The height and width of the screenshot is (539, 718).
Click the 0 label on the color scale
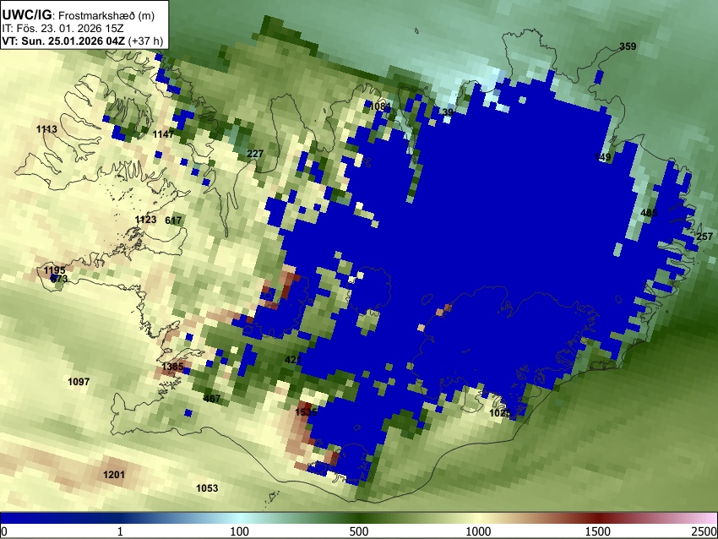click(x=4, y=531)
